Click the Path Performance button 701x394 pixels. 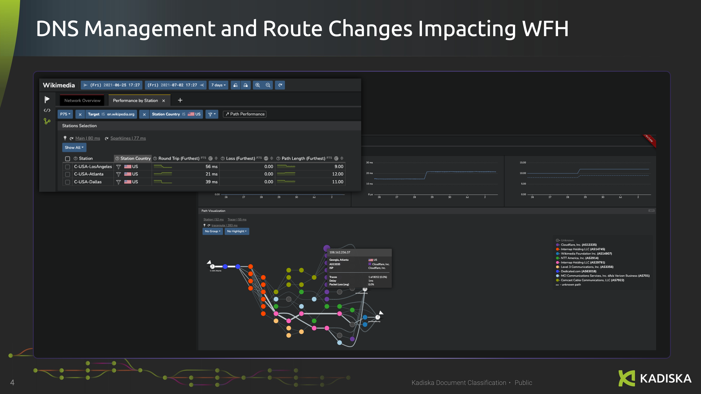[245, 114]
